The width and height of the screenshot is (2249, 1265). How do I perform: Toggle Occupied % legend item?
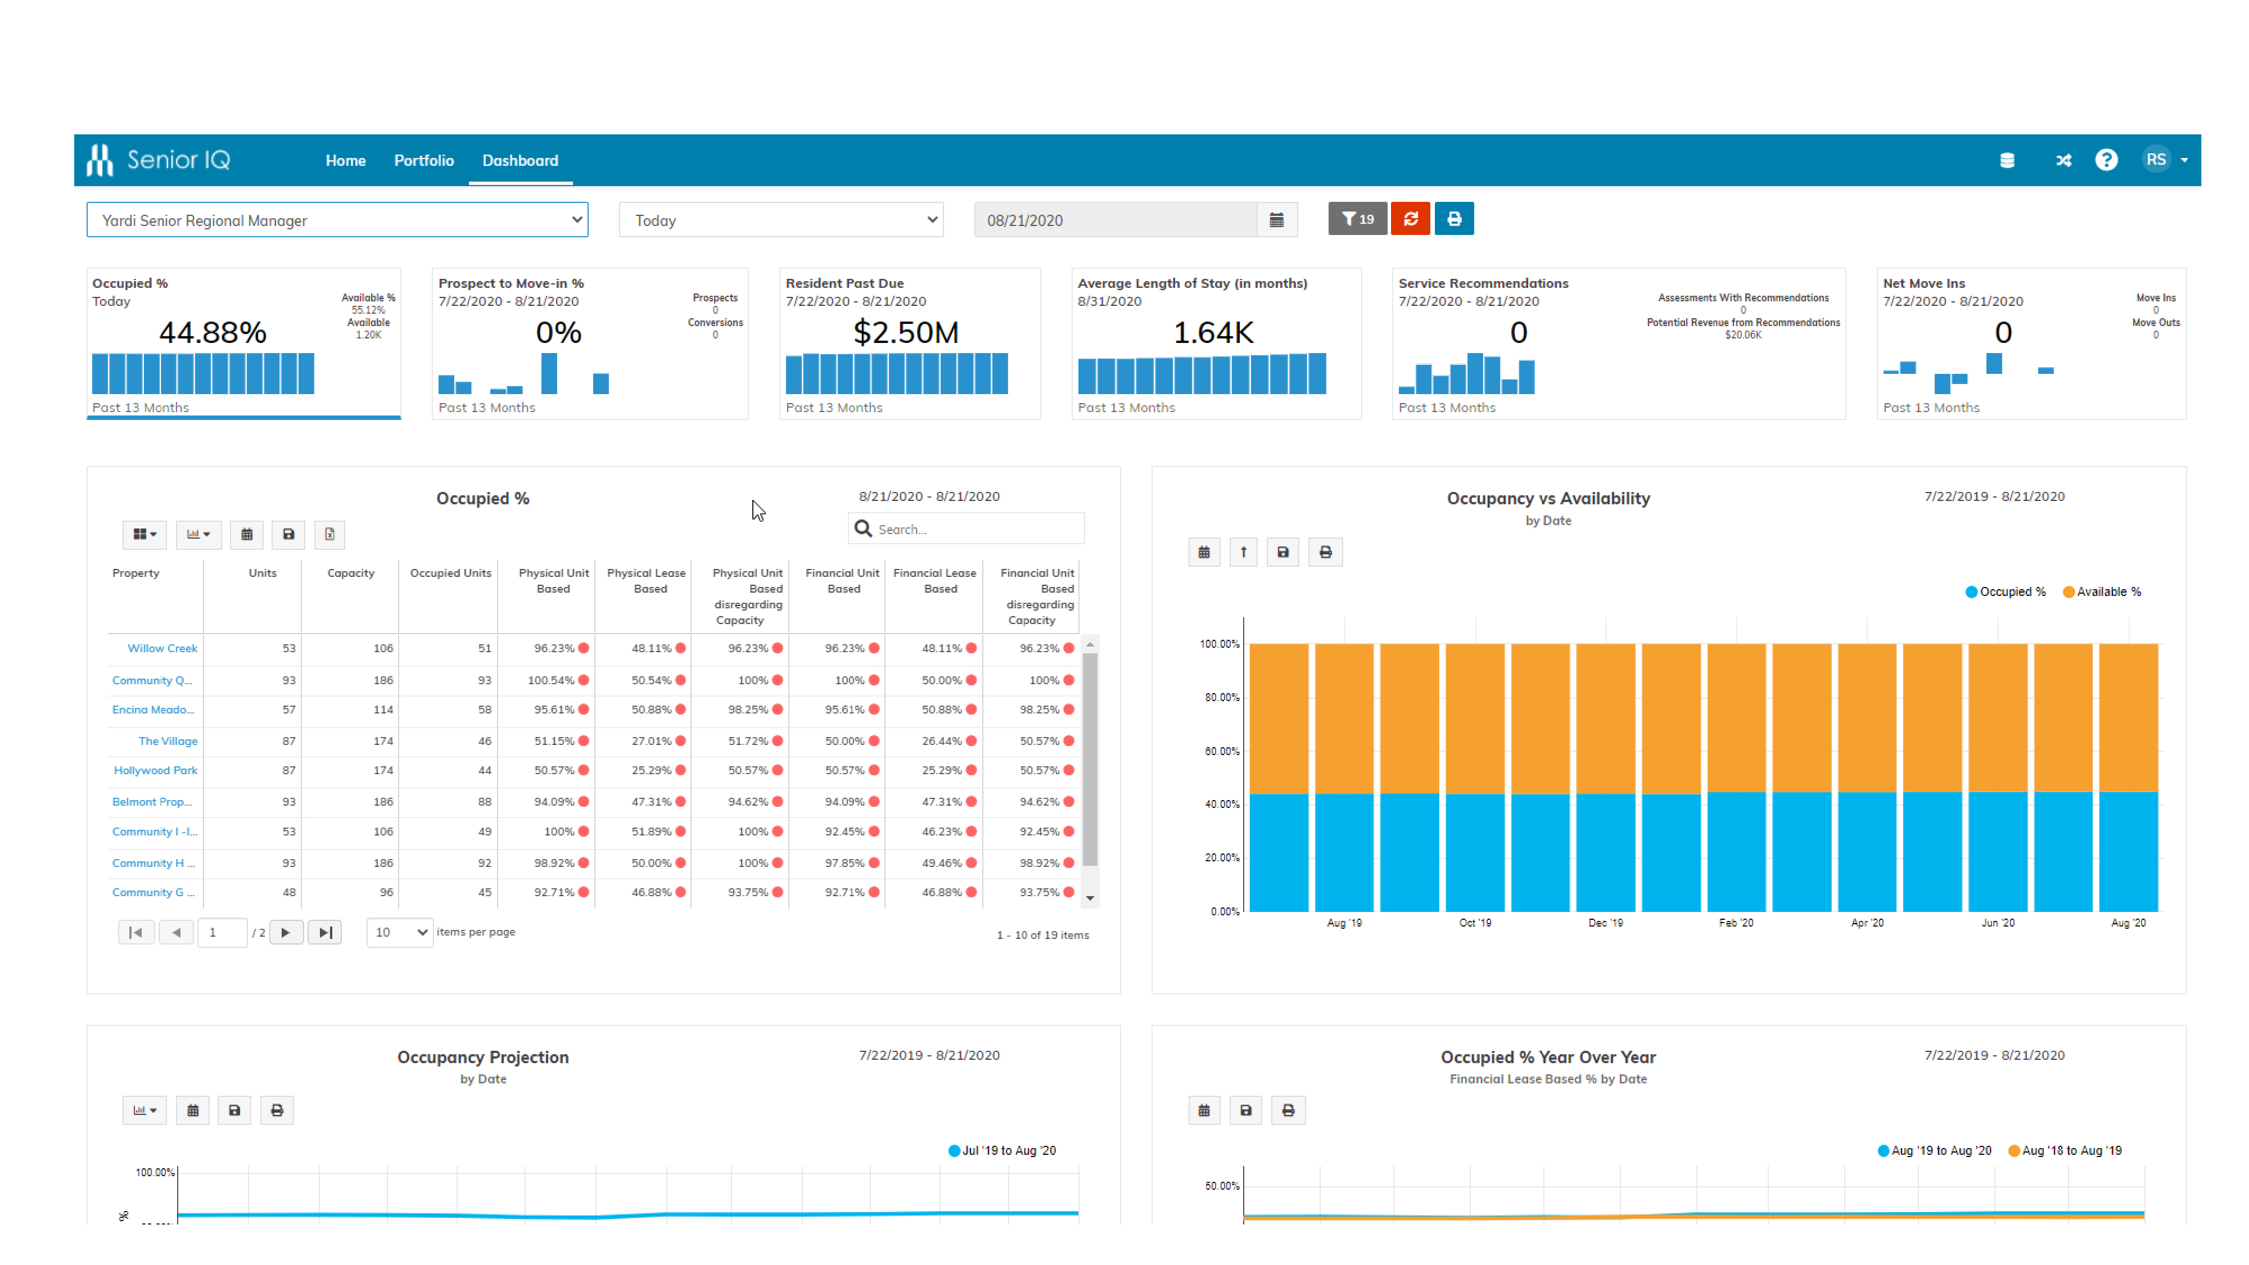[x=2006, y=592]
